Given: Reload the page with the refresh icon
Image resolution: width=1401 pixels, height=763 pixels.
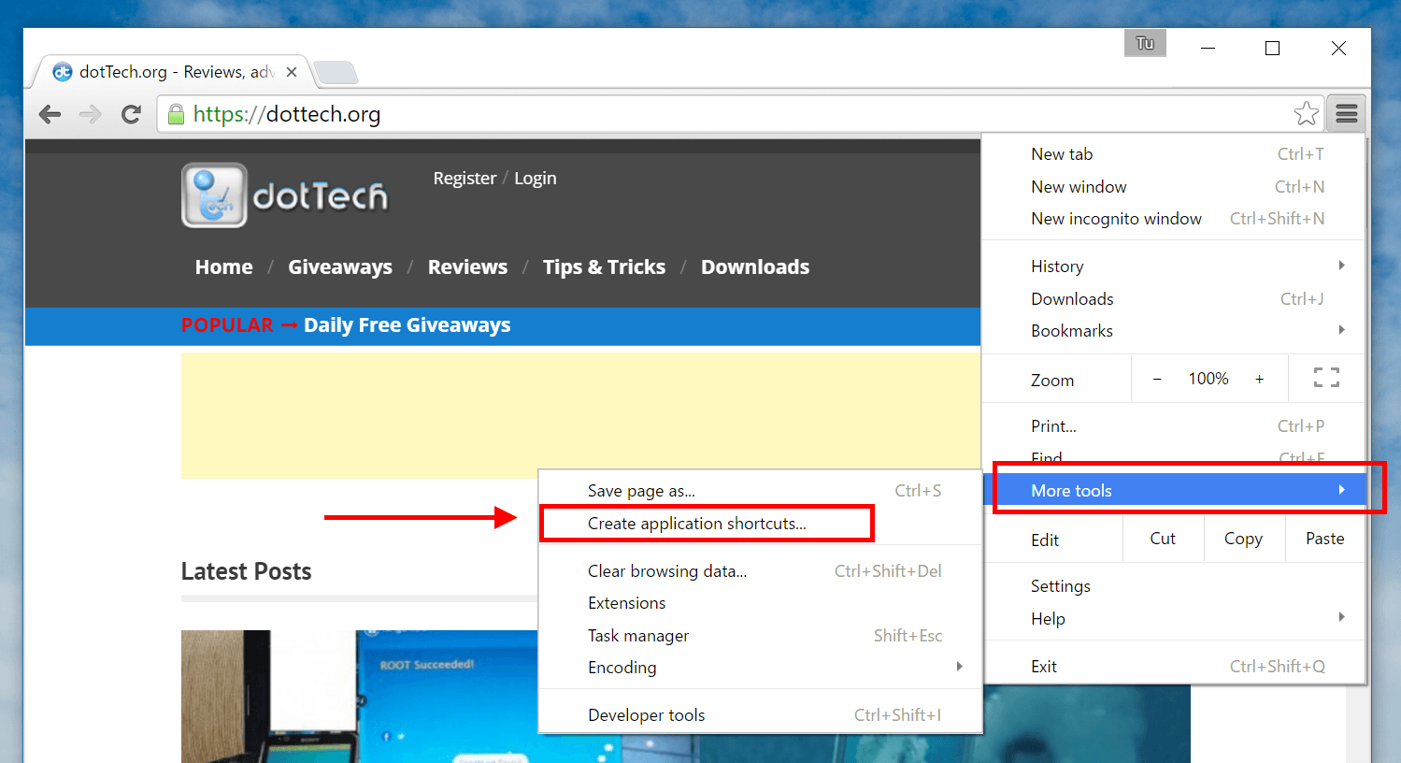Looking at the screenshot, I should point(131,114).
